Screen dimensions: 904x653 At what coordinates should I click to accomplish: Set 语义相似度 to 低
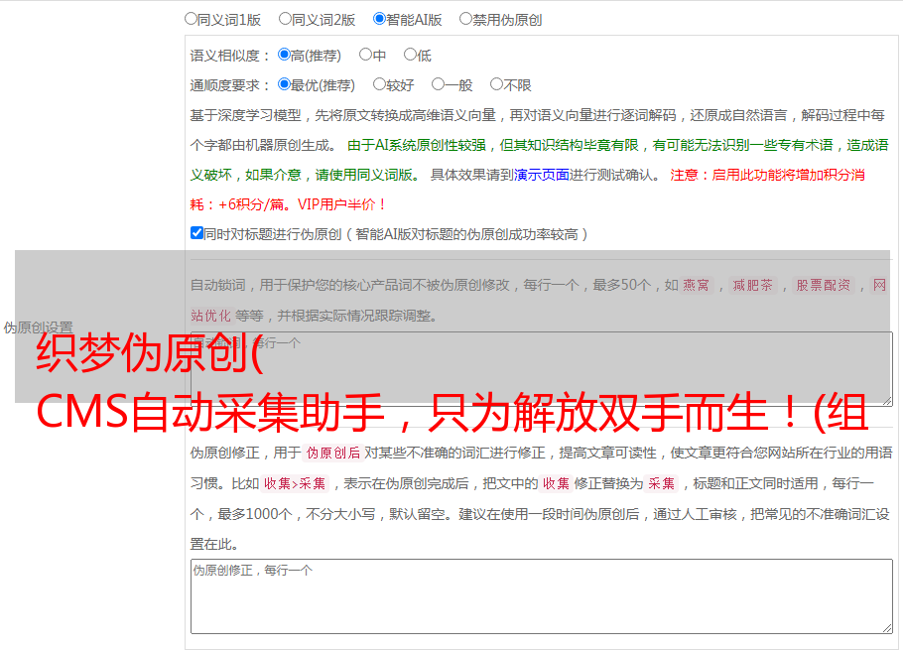coord(410,55)
